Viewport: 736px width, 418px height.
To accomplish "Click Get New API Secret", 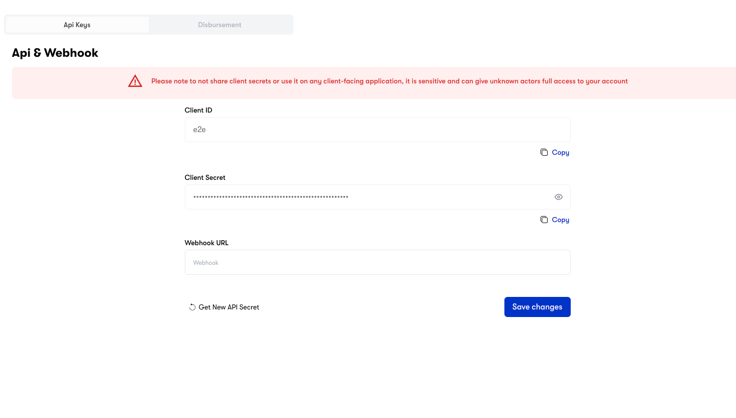I will point(229,306).
